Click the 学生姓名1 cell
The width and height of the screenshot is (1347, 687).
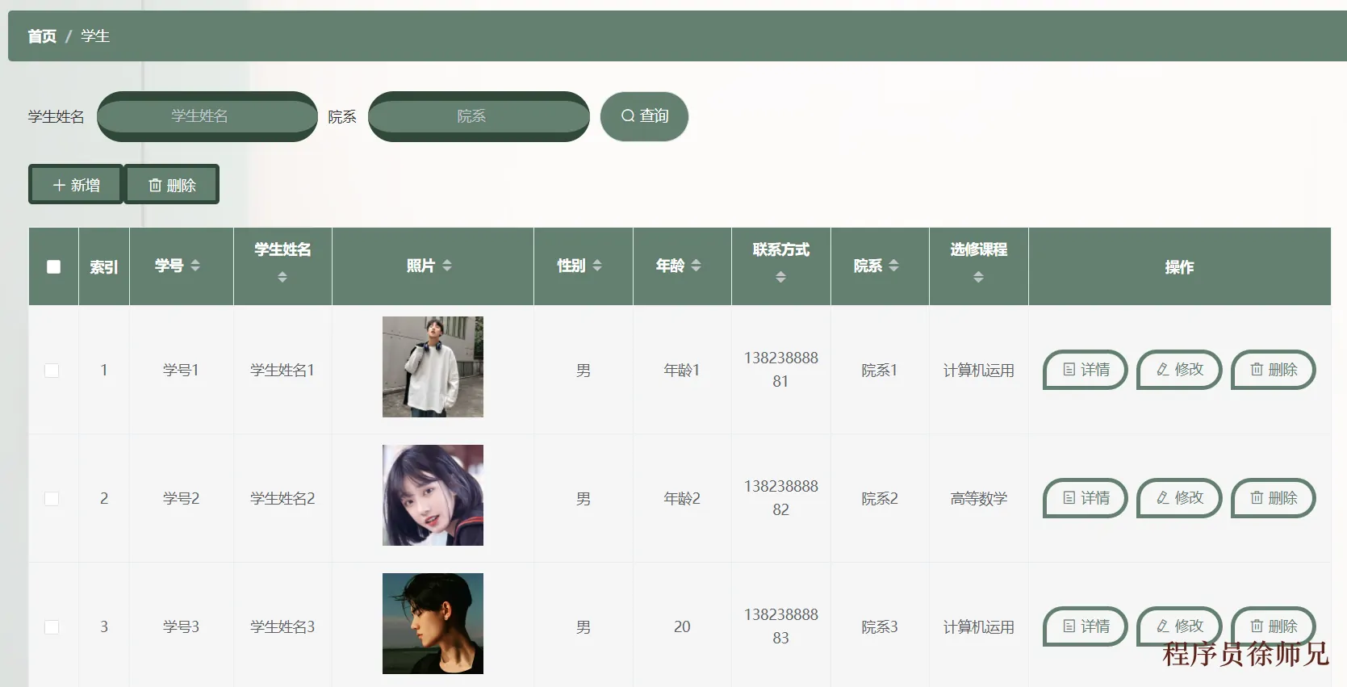(282, 370)
